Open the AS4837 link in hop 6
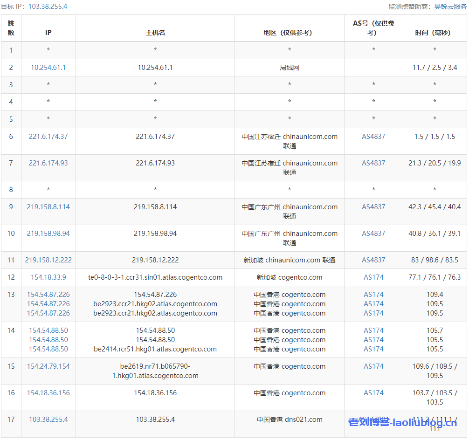The image size is (469, 440). (x=373, y=137)
